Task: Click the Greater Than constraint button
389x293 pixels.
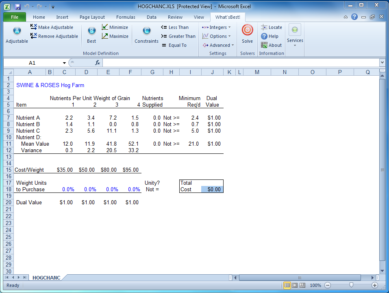Action: pos(178,36)
